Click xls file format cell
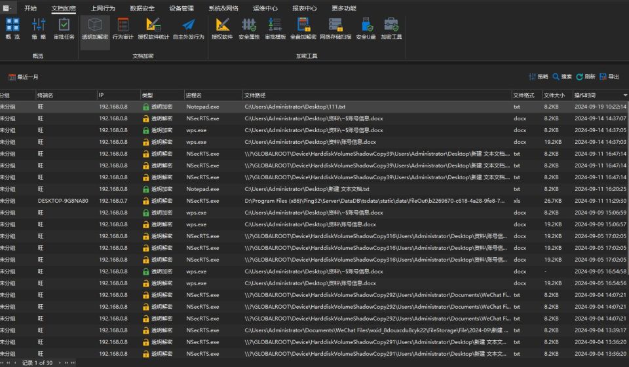629x367 pixels. (517, 201)
